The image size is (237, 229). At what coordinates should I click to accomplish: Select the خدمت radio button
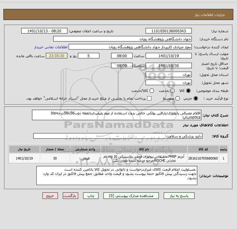172,91
